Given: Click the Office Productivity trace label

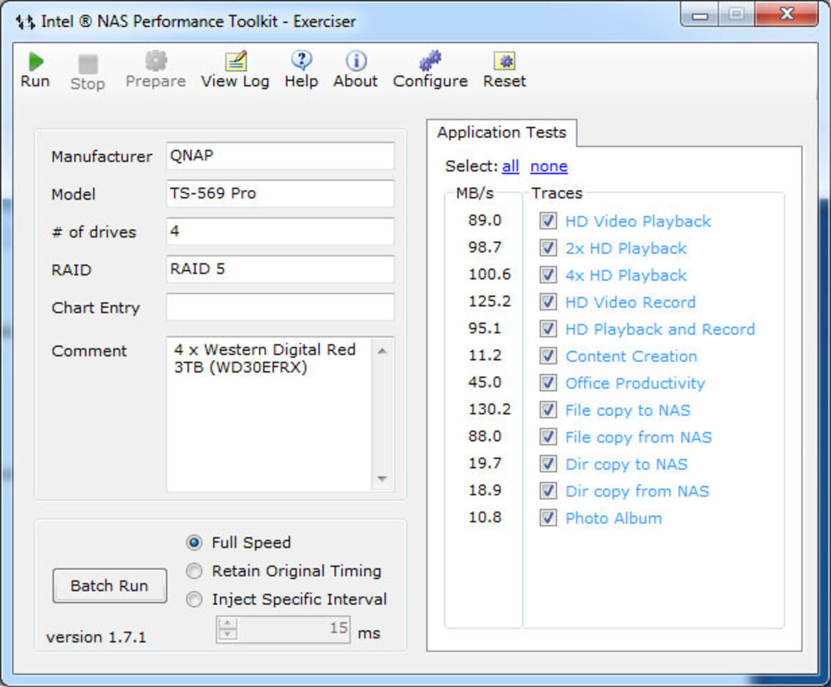Looking at the screenshot, I should (x=635, y=383).
